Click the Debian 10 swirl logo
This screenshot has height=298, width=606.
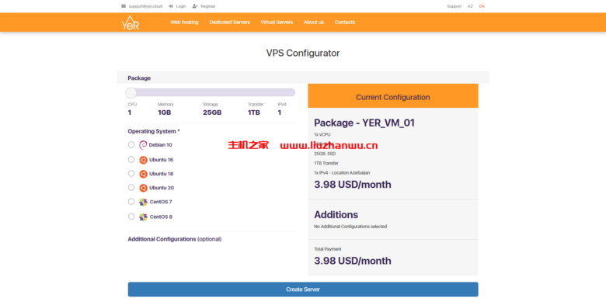tap(143, 145)
